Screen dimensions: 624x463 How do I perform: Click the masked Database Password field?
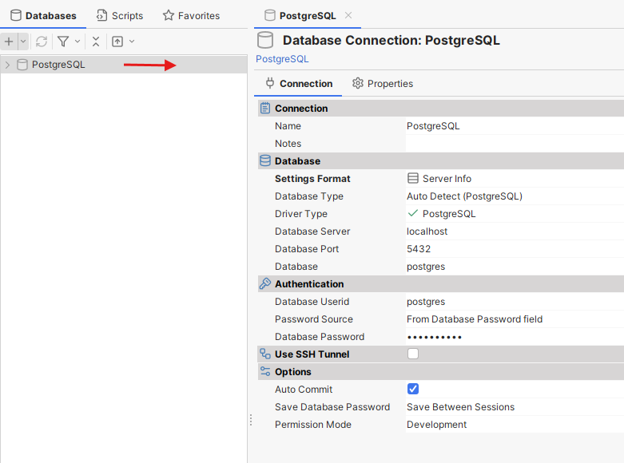(x=515, y=337)
